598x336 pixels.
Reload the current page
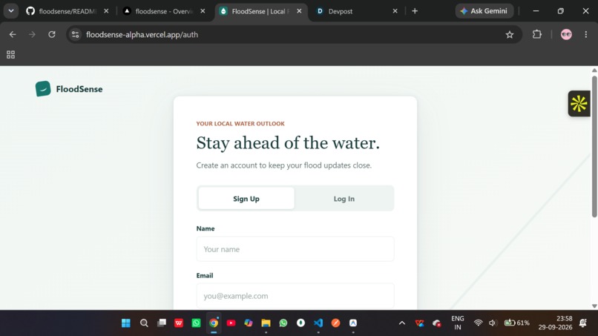(52, 35)
